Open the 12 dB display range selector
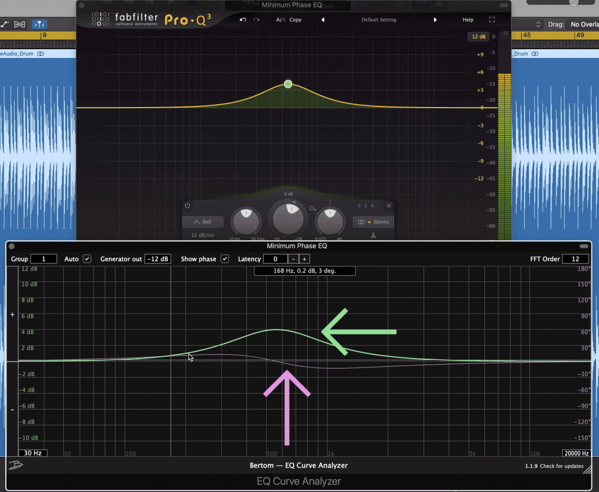 point(478,37)
